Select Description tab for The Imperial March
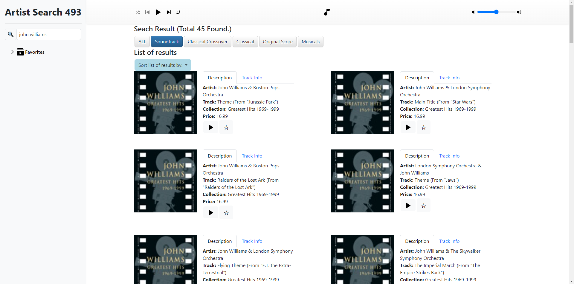The width and height of the screenshot is (574, 284). click(x=417, y=241)
